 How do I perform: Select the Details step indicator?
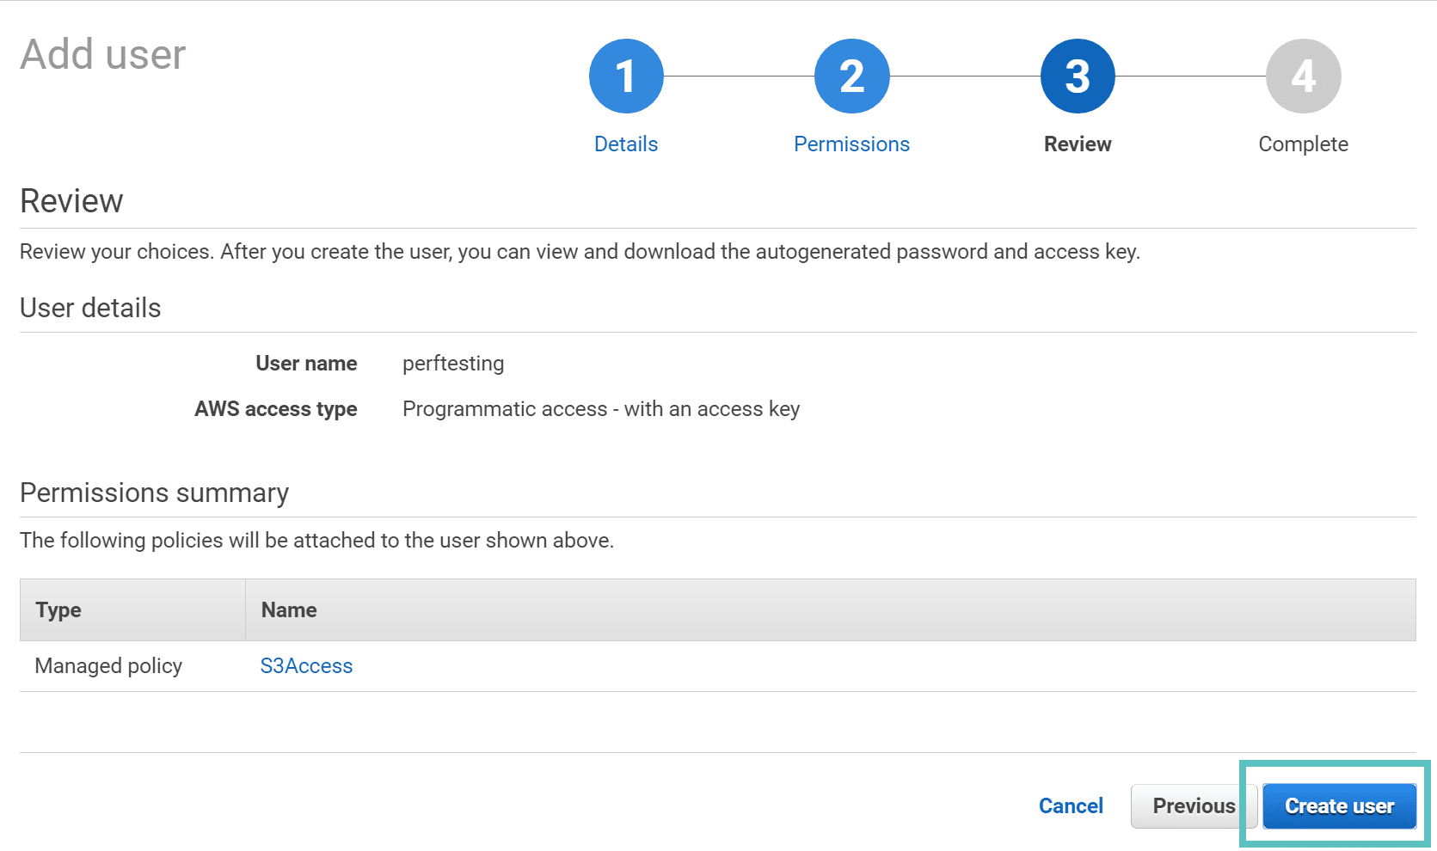coord(625,144)
